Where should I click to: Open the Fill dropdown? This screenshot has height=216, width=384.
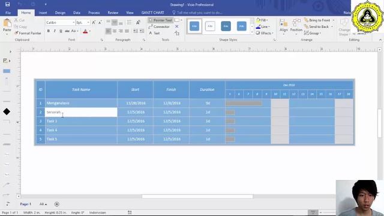(262, 20)
